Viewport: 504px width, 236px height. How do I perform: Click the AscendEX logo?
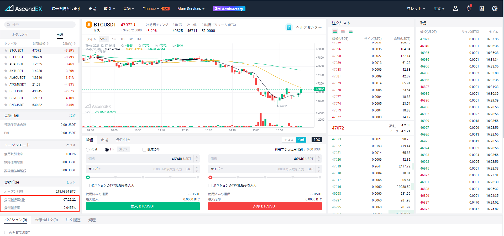coord(23,9)
